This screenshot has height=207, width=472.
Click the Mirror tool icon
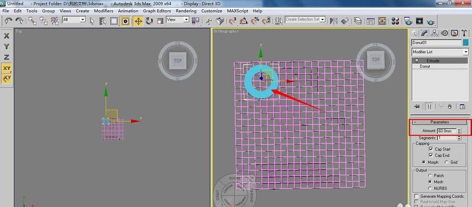tap(333, 21)
